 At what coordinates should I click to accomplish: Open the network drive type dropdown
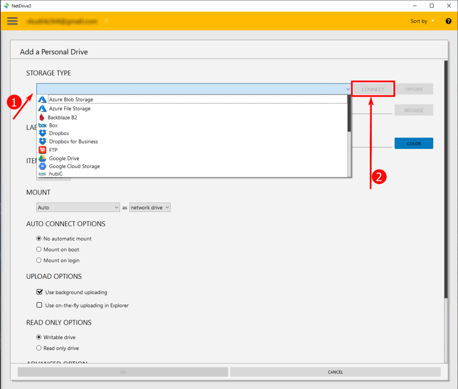point(150,207)
